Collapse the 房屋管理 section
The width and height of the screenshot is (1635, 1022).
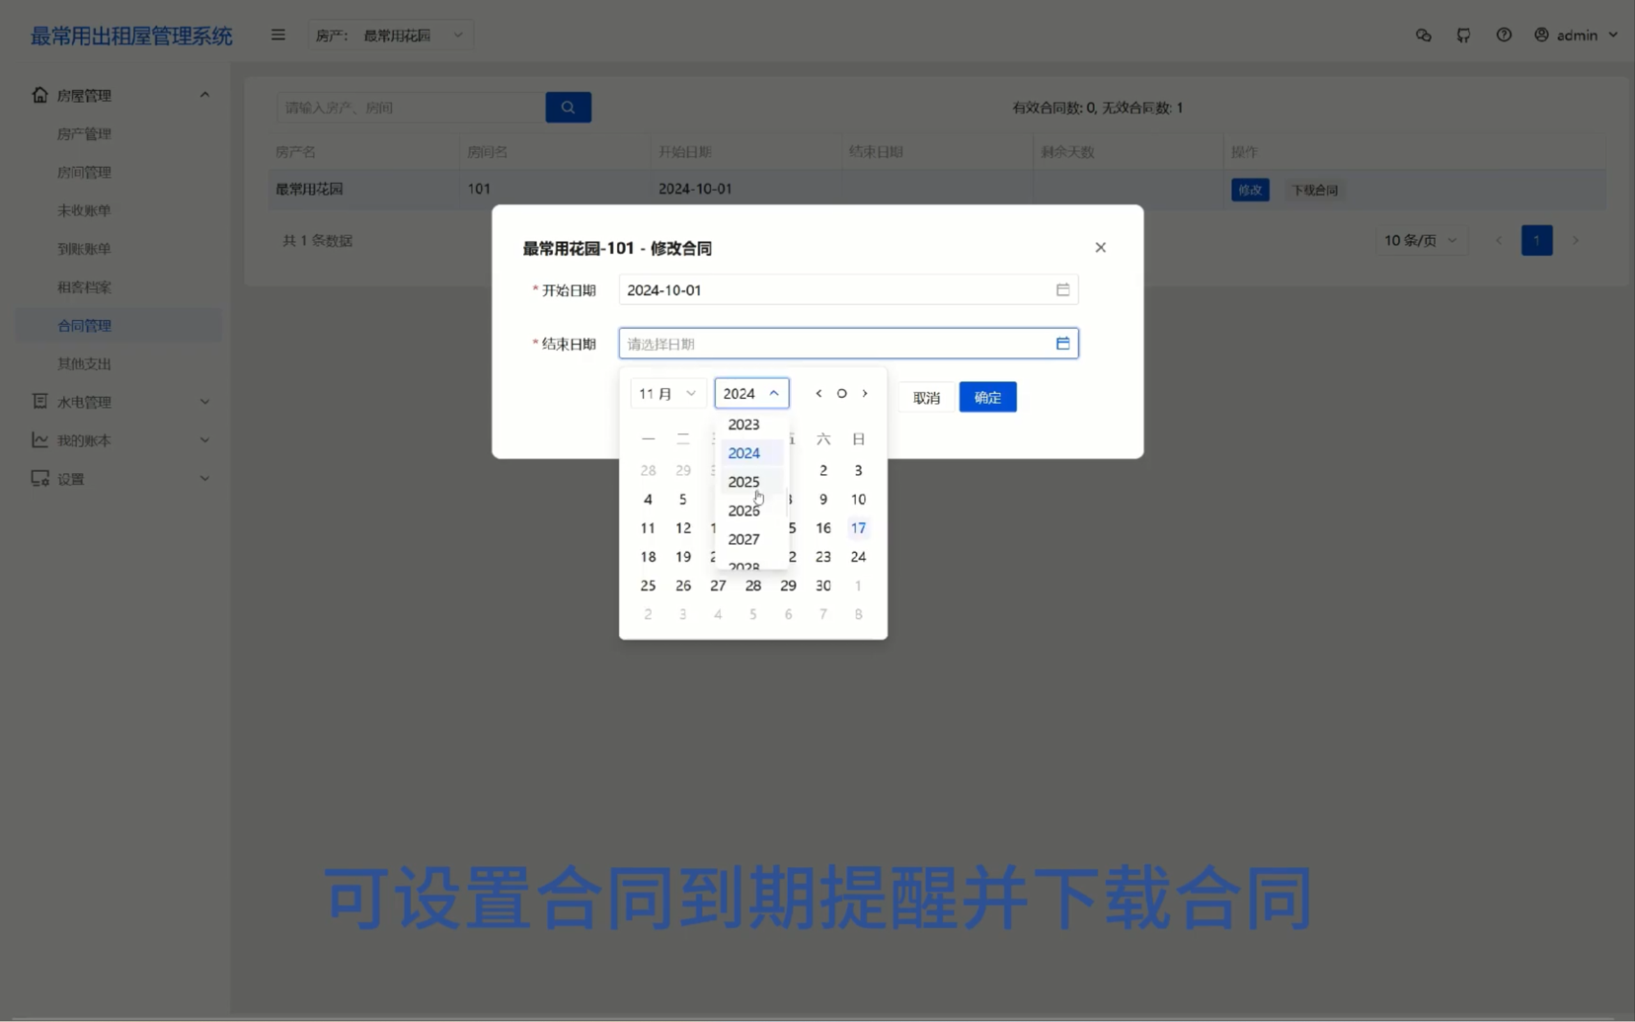[x=204, y=94]
